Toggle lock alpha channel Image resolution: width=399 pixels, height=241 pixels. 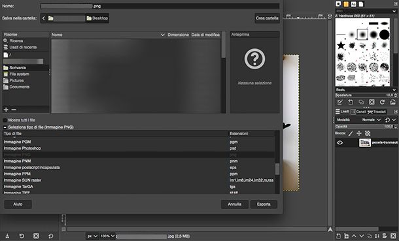tap(368, 133)
